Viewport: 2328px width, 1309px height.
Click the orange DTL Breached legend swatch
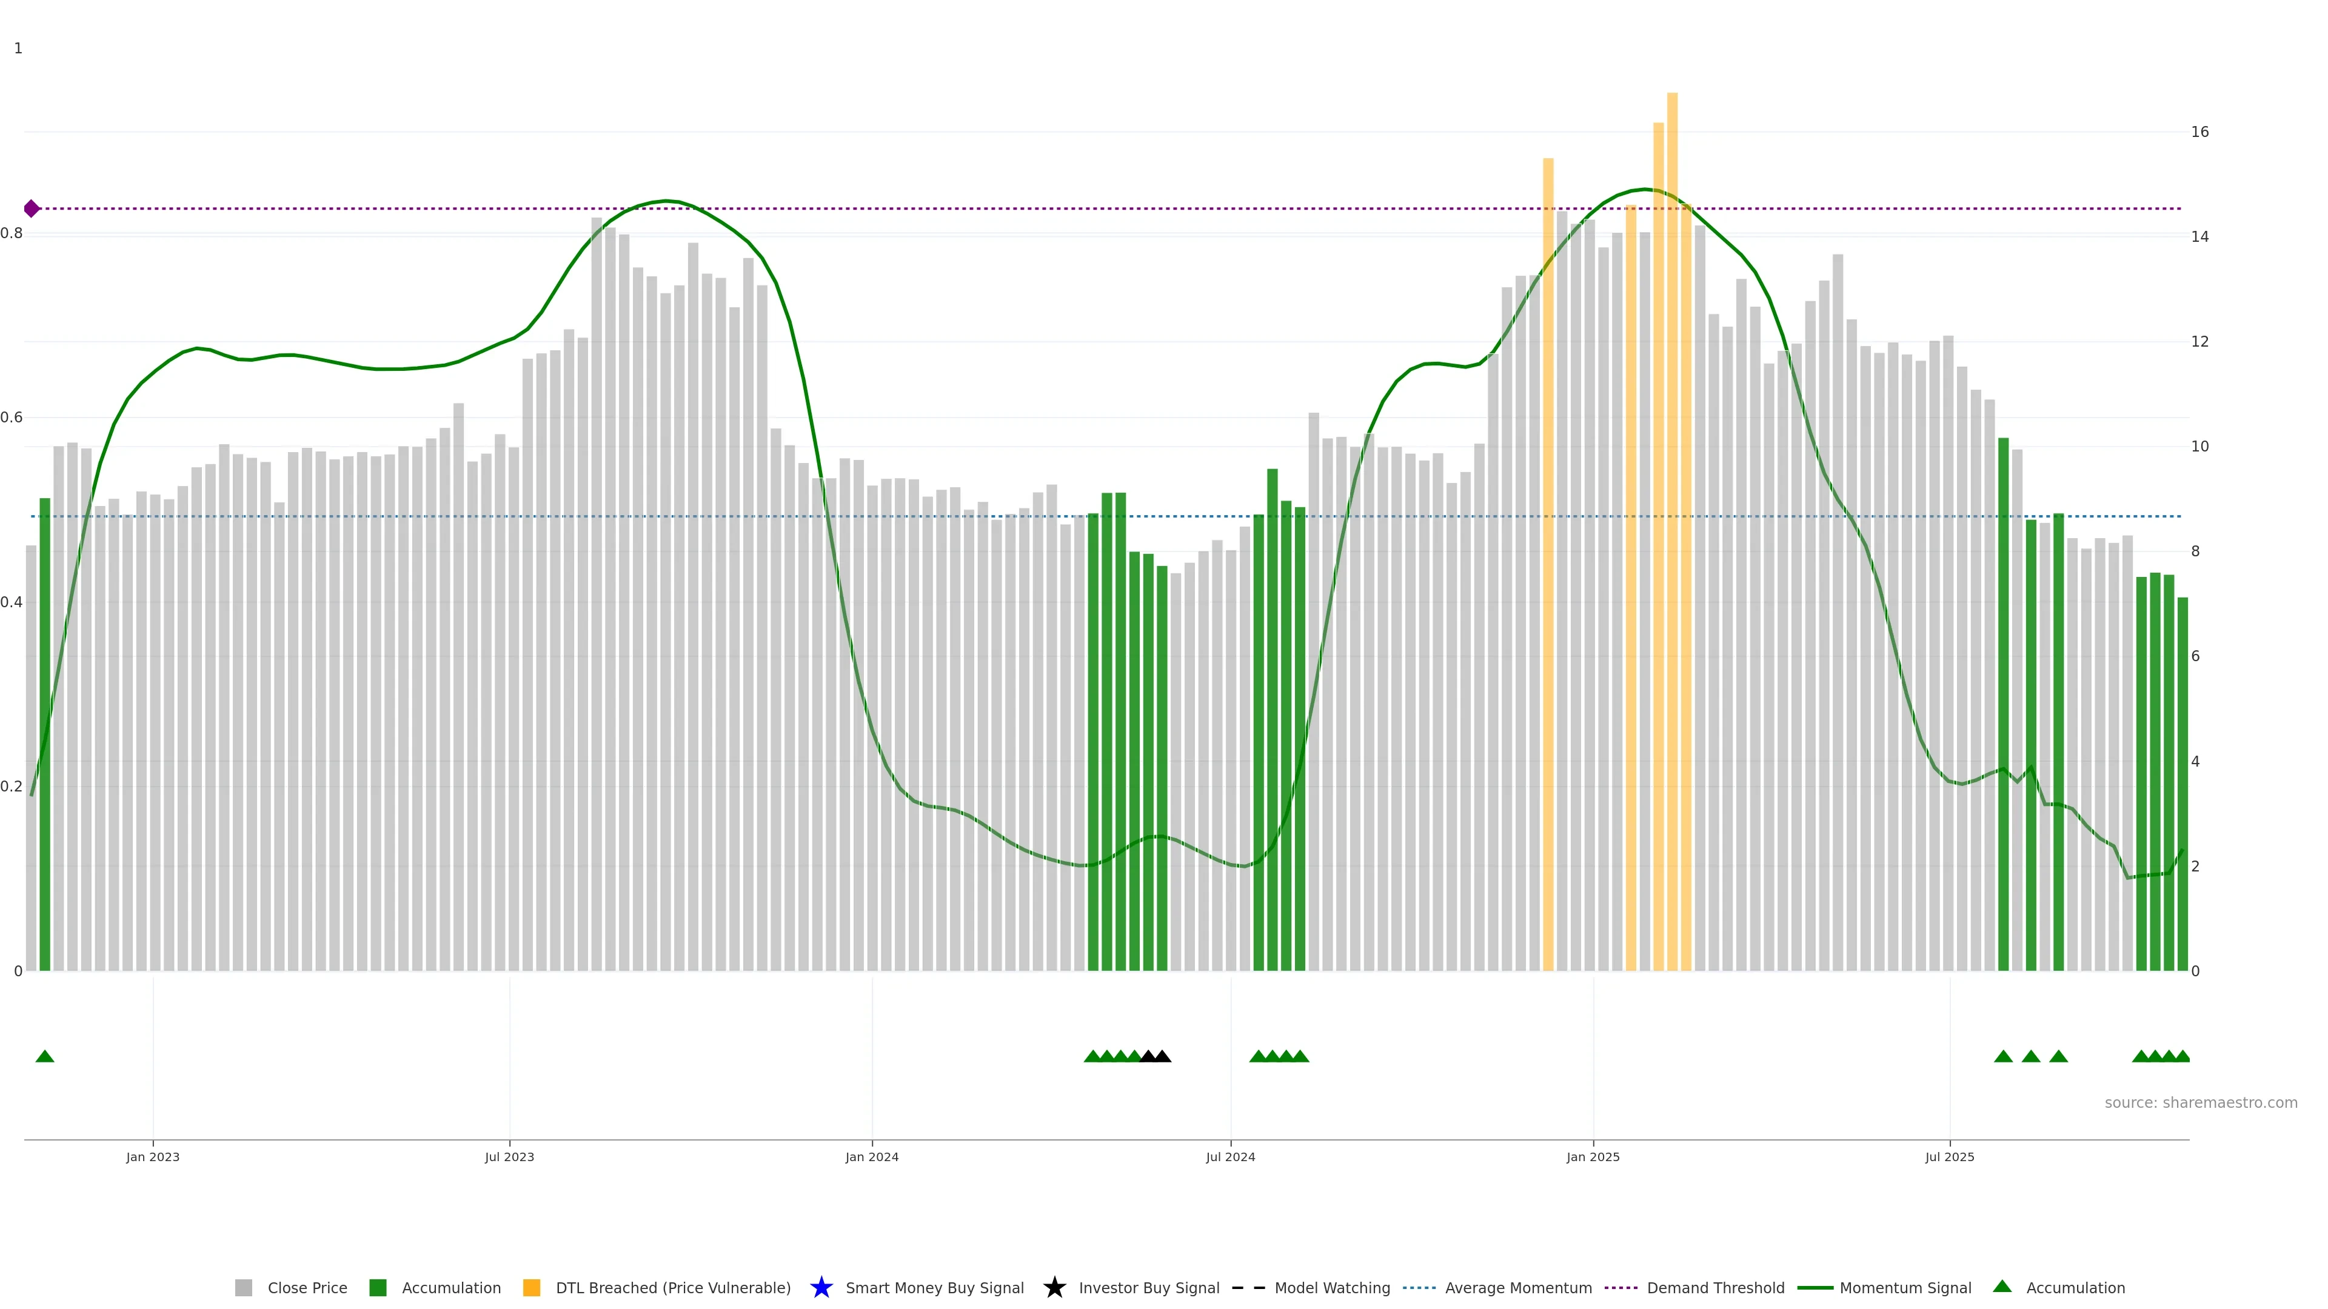(532, 1288)
